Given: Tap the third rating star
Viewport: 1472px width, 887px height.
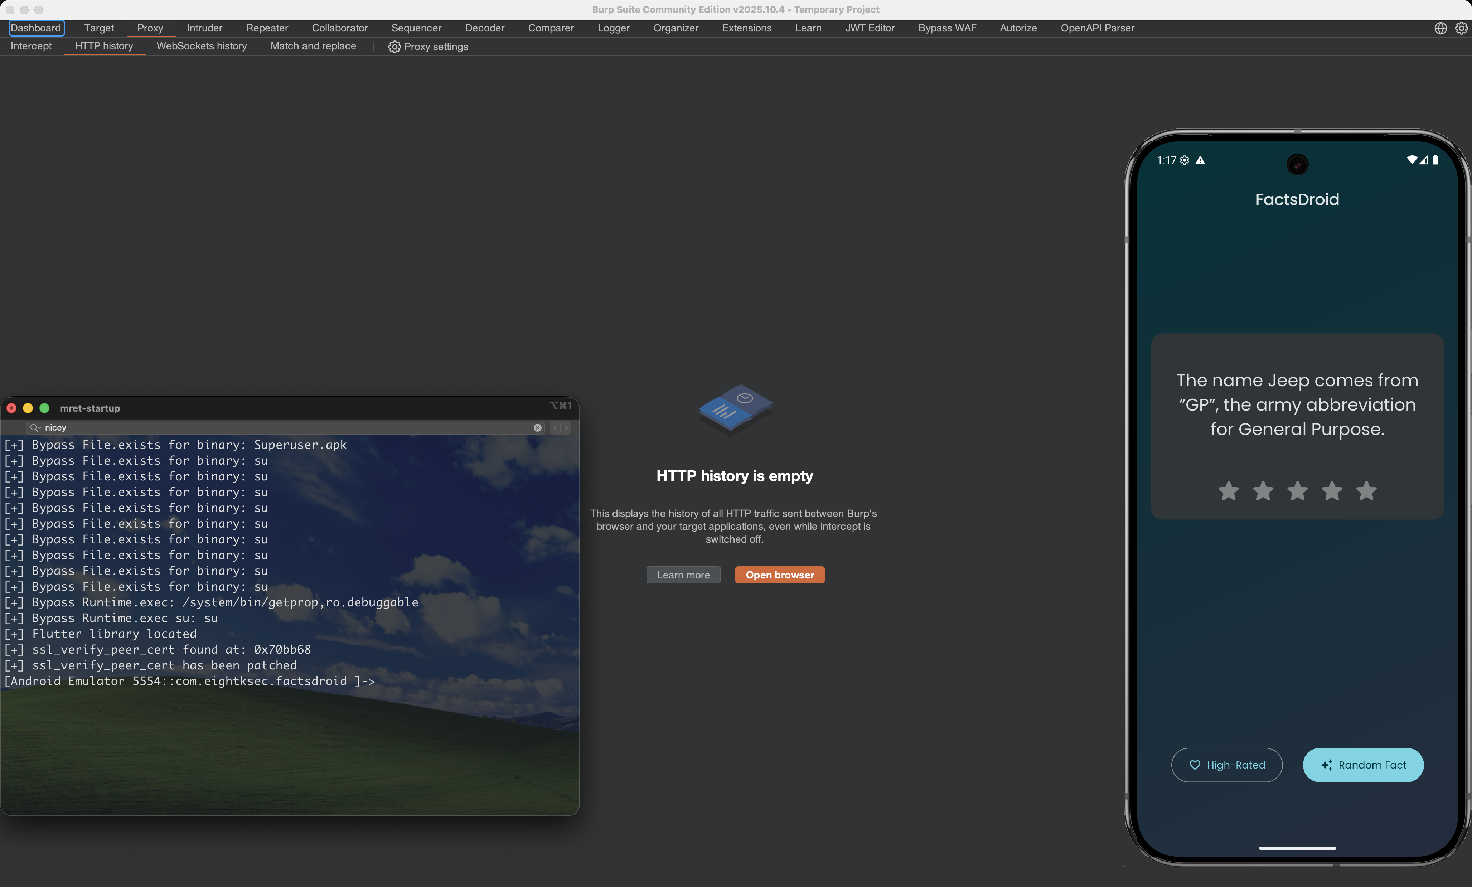Looking at the screenshot, I should (x=1298, y=491).
